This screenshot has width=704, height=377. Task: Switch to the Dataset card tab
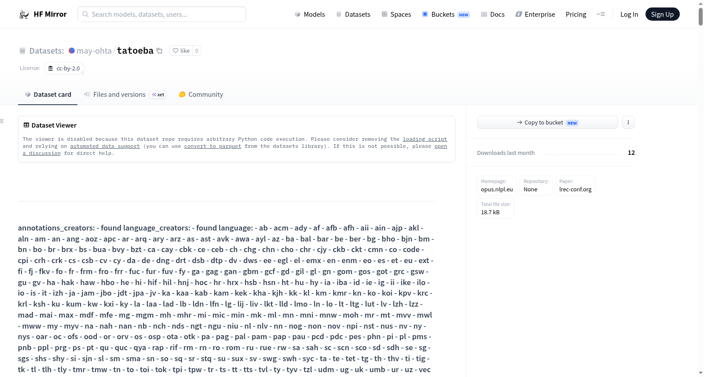[x=48, y=95]
